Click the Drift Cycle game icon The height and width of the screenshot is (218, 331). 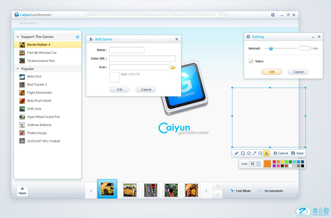click(x=22, y=109)
